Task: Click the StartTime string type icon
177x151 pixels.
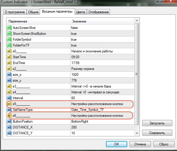Action: tap(9, 57)
